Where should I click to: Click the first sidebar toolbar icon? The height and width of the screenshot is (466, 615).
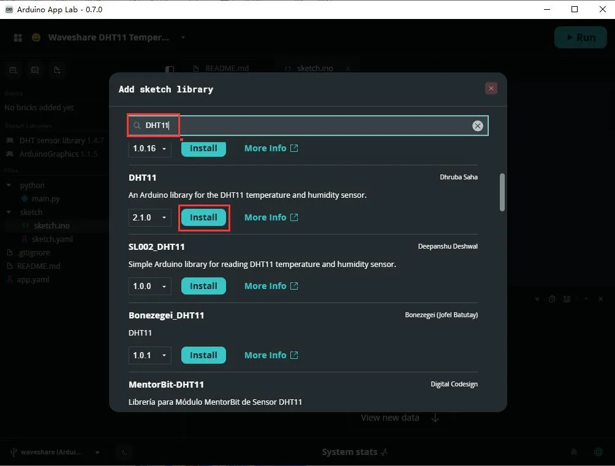(x=13, y=70)
